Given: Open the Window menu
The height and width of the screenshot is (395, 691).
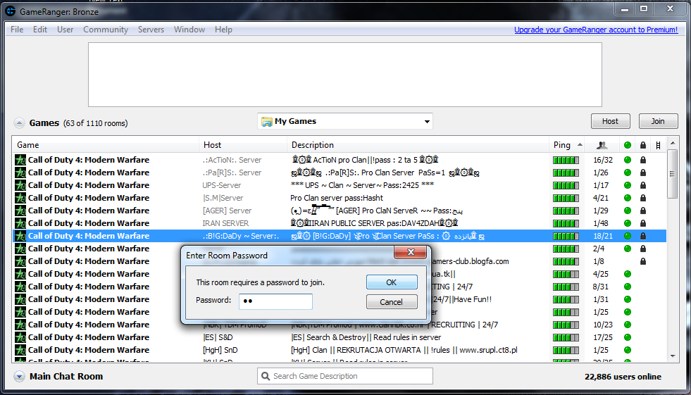Looking at the screenshot, I should coord(189,30).
